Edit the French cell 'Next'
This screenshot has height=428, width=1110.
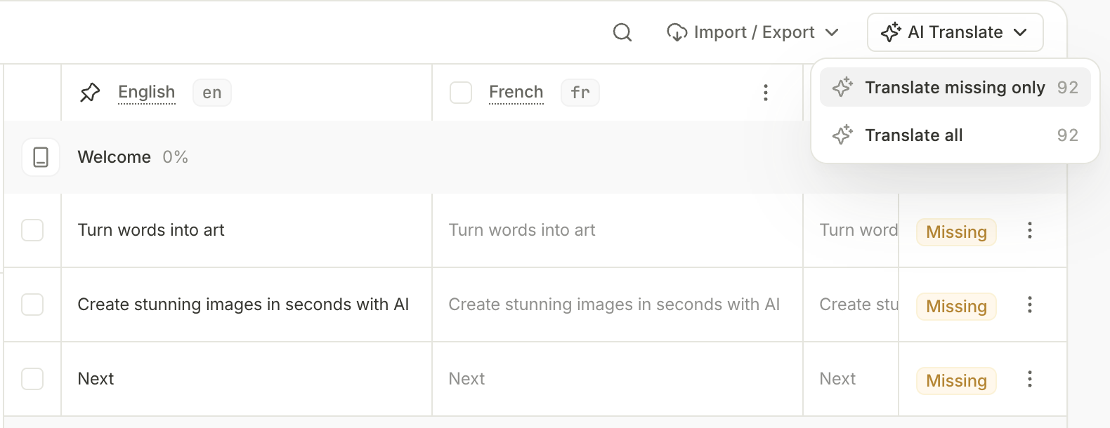tap(618, 379)
